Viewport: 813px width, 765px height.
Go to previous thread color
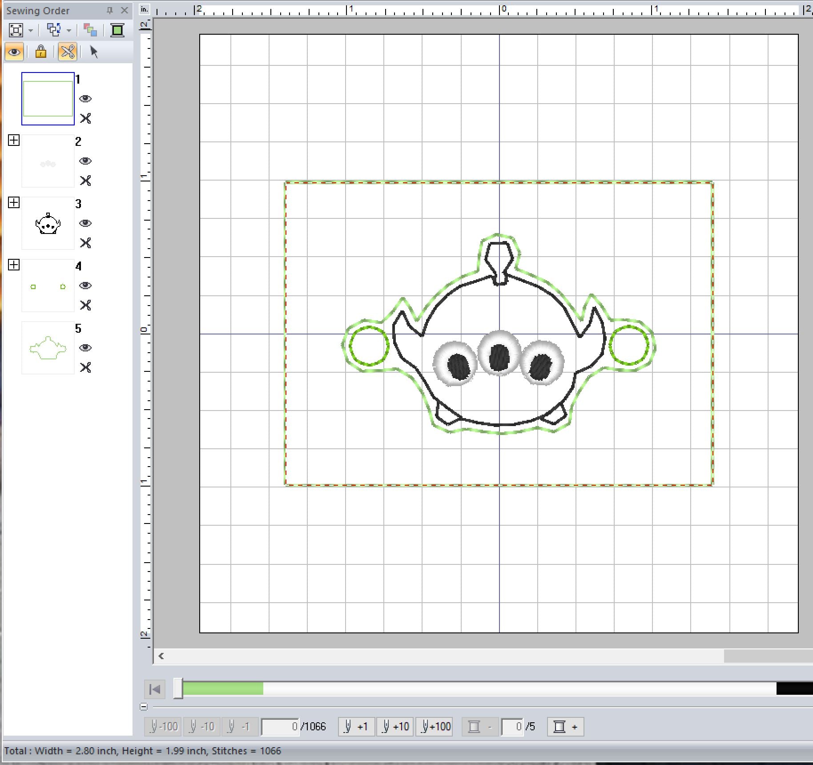tap(480, 727)
